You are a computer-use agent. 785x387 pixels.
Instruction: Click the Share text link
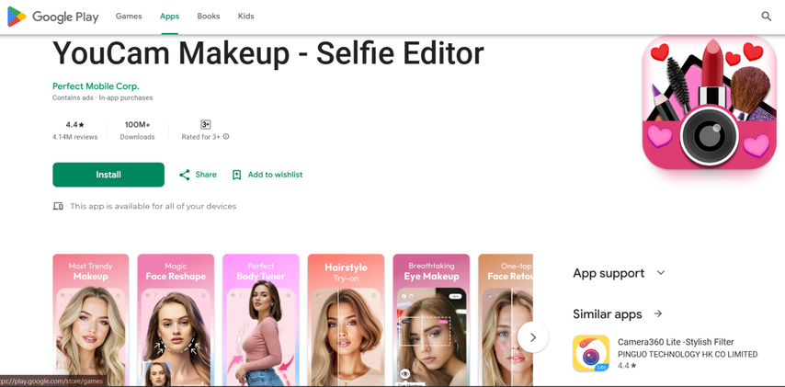tap(206, 175)
